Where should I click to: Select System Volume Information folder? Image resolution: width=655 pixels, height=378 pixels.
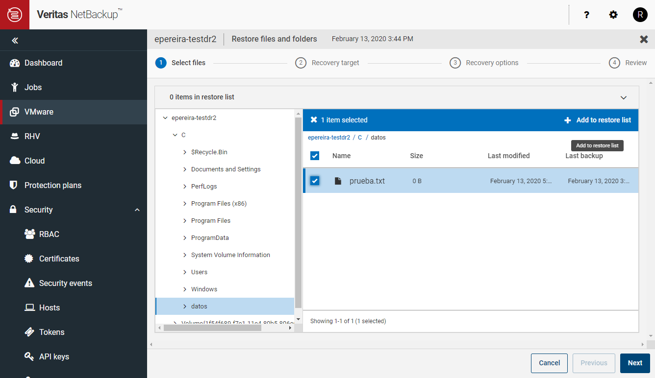(230, 255)
